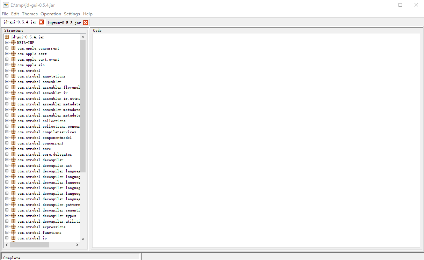Expand the com.strobel.decompiler.pattern node
The width and height of the screenshot is (424, 260).
click(x=7, y=205)
